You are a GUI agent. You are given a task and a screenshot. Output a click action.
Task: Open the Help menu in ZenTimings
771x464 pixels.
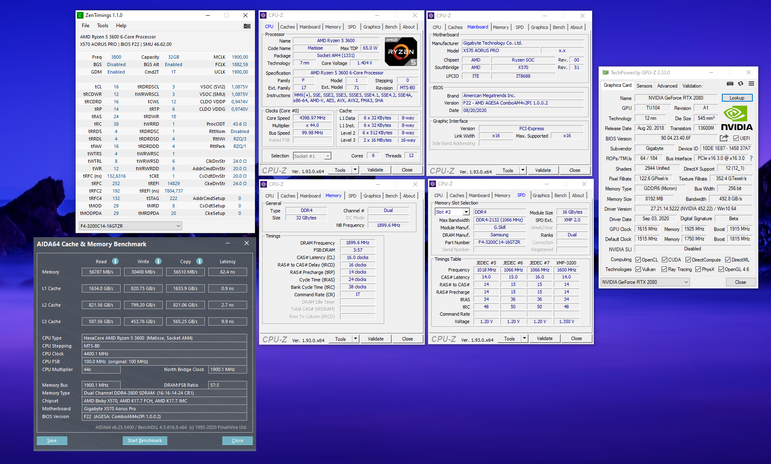tap(121, 26)
